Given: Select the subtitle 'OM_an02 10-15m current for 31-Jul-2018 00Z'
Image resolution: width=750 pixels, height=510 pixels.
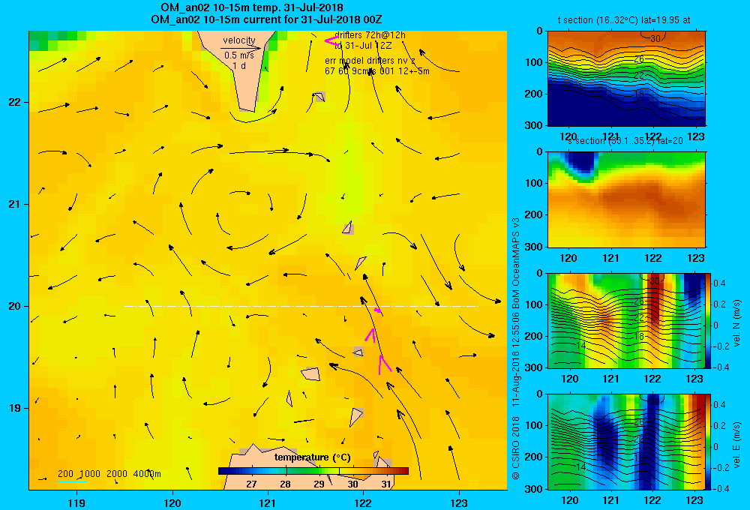Looking at the screenshot, I should (x=266, y=19).
